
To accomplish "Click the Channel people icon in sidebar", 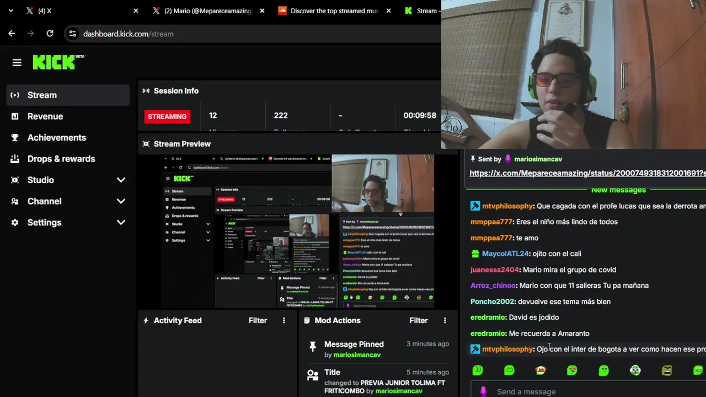I will (15, 201).
